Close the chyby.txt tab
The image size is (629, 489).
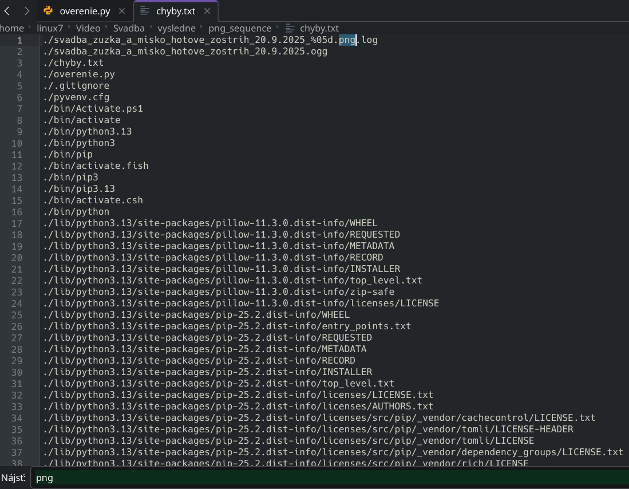(x=207, y=11)
